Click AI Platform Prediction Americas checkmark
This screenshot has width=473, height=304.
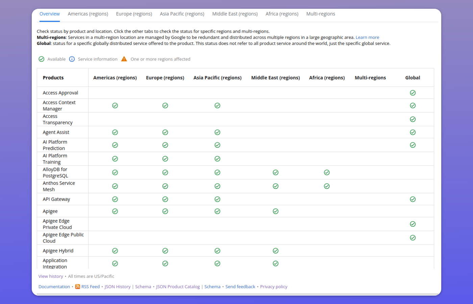tap(115, 145)
